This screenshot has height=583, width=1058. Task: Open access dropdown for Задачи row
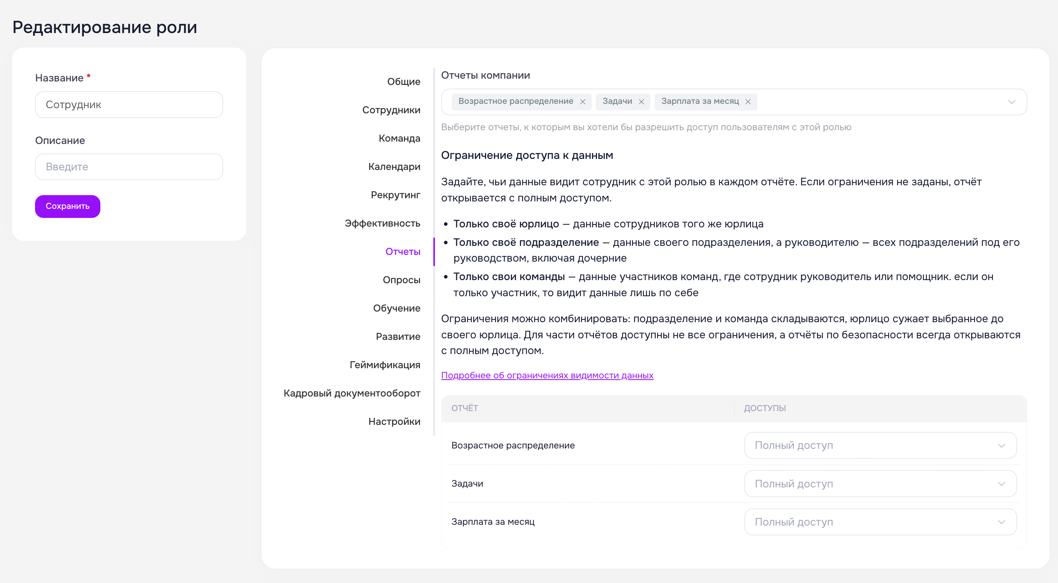click(880, 483)
